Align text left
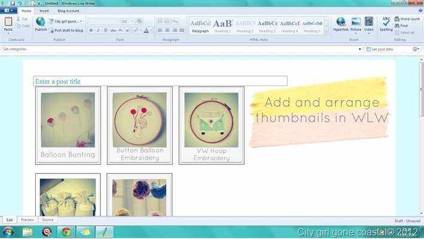Image resolution: width=424 pixels, height=239 pixels. tap(160, 30)
